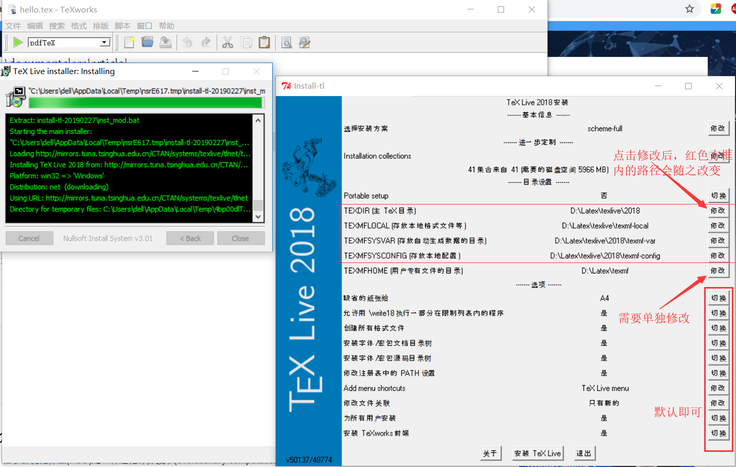The width and height of the screenshot is (736, 467).
Task: Open Find with the magnifier icon
Action: pyautogui.click(x=286, y=42)
